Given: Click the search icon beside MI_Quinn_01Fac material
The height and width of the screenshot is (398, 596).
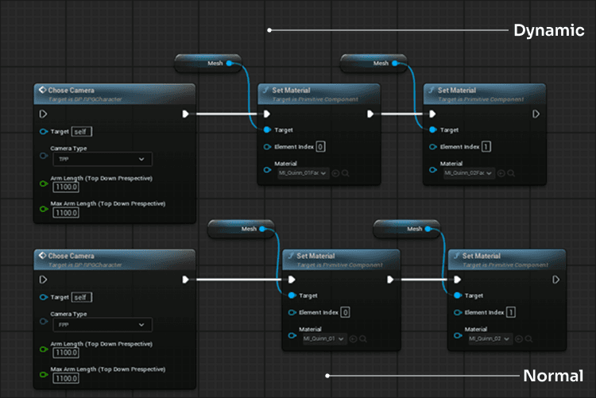Looking at the screenshot, I should pyautogui.click(x=346, y=172).
